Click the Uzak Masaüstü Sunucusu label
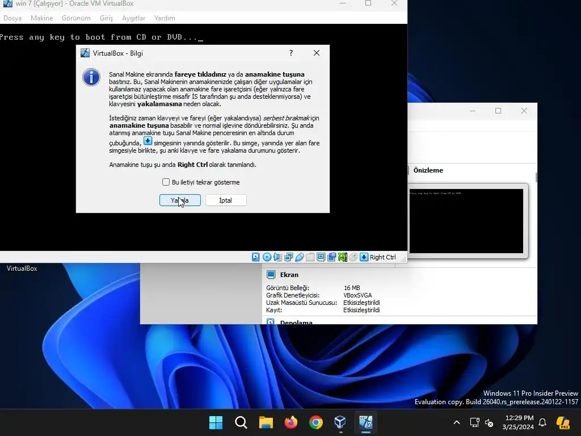The image size is (581, 436). click(302, 303)
